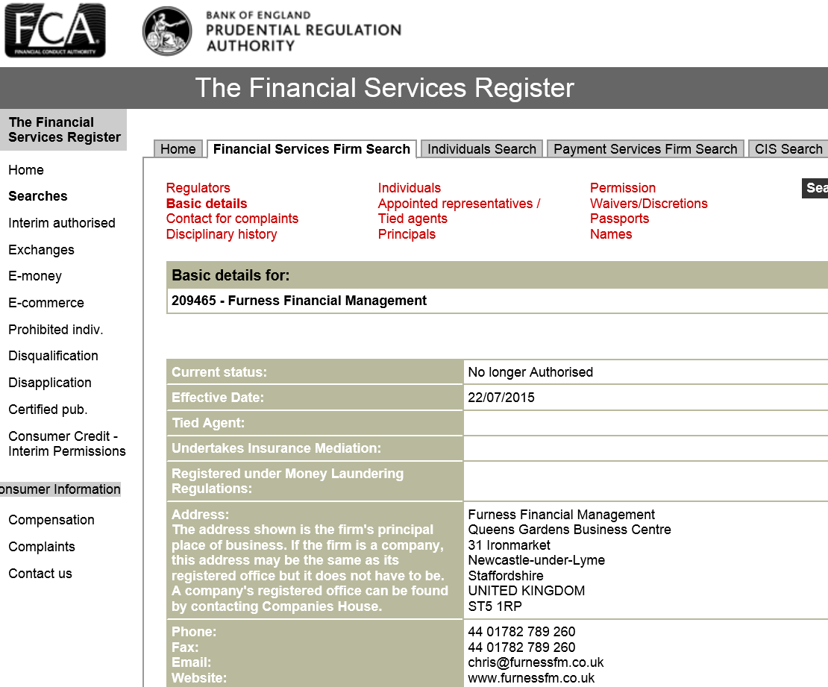The image size is (828, 687).
Task: Click the Queens Gardens Business Centre line
Action: [x=569, y=530]
